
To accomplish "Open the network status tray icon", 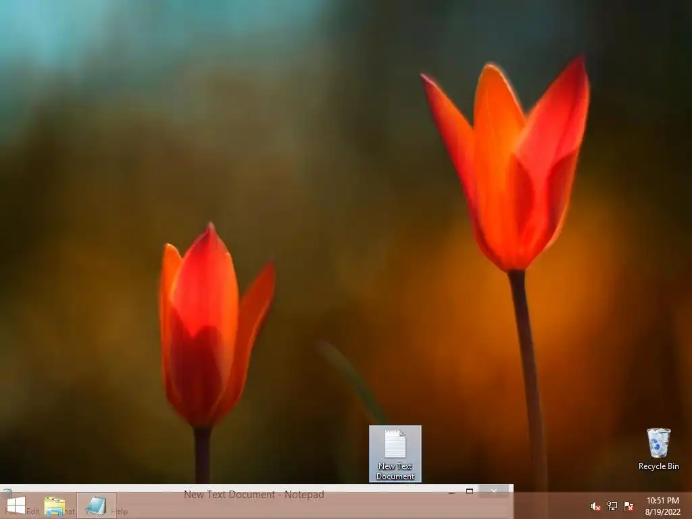I will pos(612,506).
